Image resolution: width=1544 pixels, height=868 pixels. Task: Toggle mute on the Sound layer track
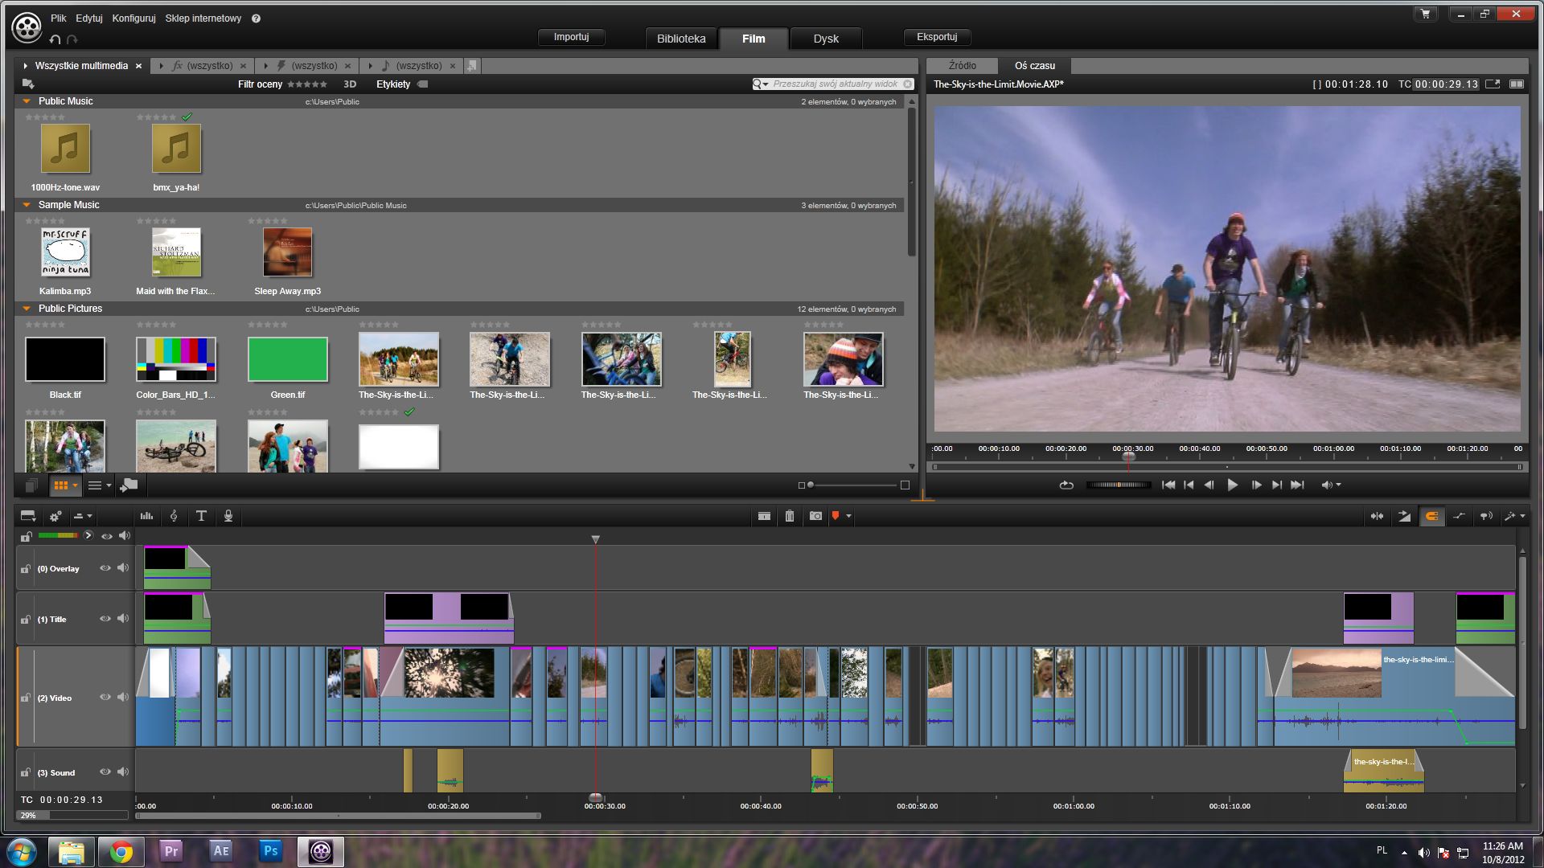point(124,772)
